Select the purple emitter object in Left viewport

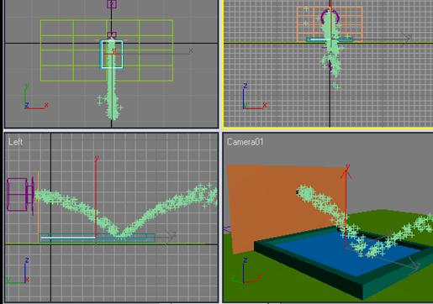coord(20,195)
